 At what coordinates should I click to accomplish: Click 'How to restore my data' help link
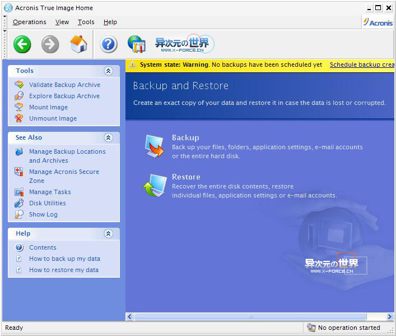64,270
